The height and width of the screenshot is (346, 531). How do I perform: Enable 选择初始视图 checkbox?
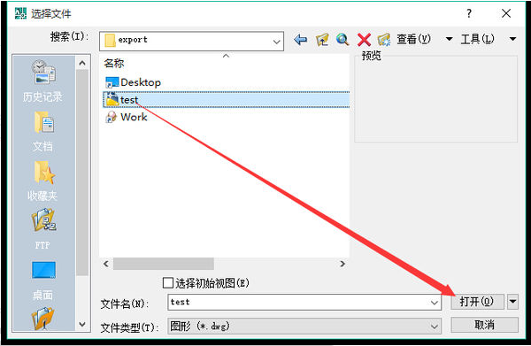168,282
